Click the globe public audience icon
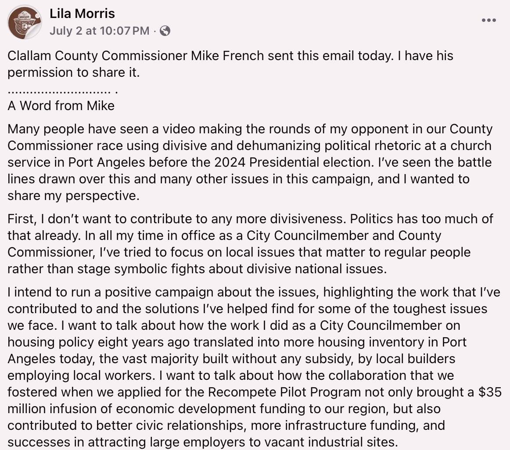This screenshot has height=450, width=510. [x=165, y=31]
